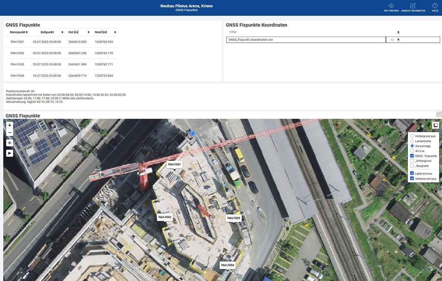Sort the table by Messpunkt column
The height and width of the screenshot is (281, 442).
pos(19,32)
